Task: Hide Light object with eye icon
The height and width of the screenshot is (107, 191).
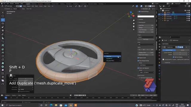Action: 187,21
